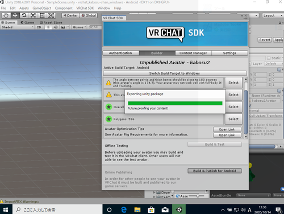Toggle scene lighting sun icon
The image size is (284, 214).
coord(48,27)
